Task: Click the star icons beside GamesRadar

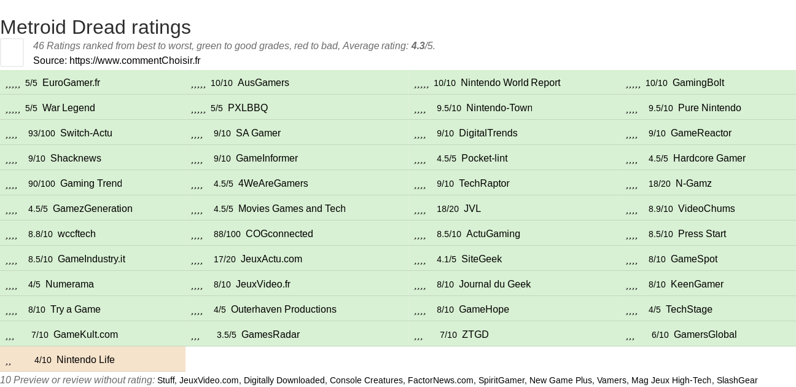Action: tap(195, 335)
